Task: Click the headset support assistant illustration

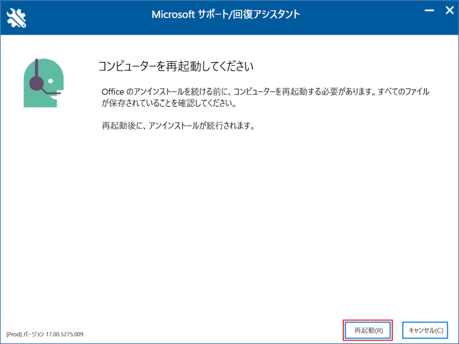Action: click(43, 83)
